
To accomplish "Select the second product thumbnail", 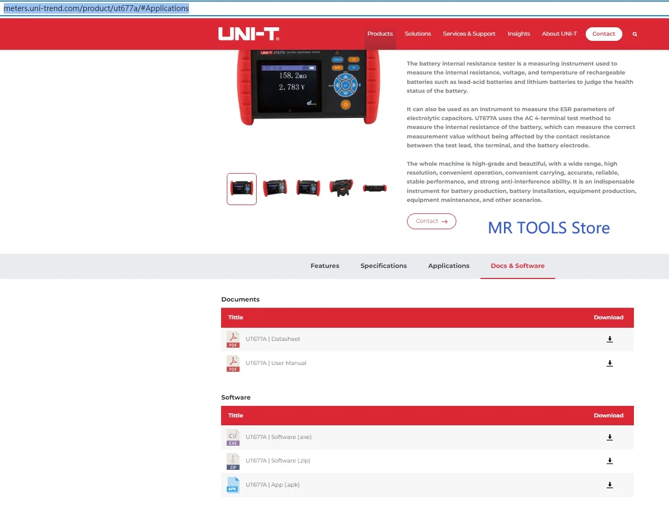I will click(275, 188).
